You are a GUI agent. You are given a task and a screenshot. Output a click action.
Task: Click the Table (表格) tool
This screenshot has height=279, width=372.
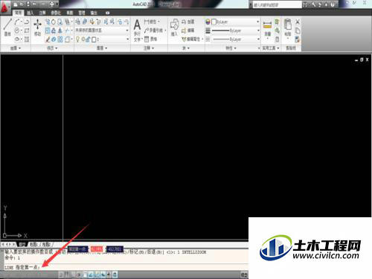point(151,39)
